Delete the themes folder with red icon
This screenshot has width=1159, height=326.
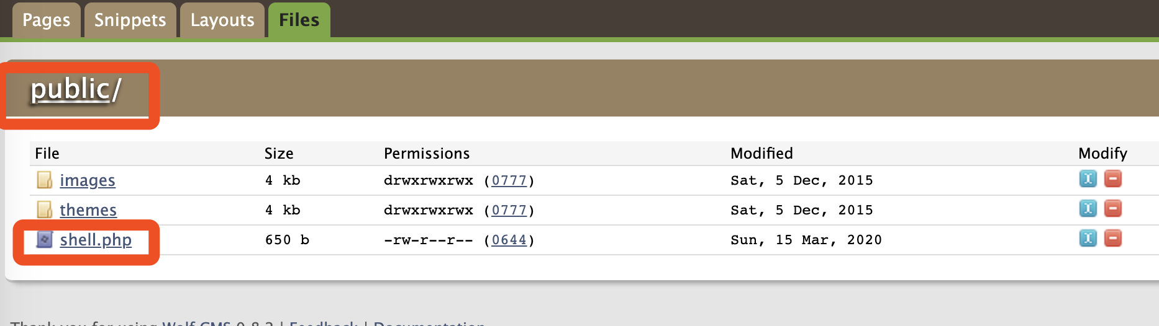[x=1113, y=209]
